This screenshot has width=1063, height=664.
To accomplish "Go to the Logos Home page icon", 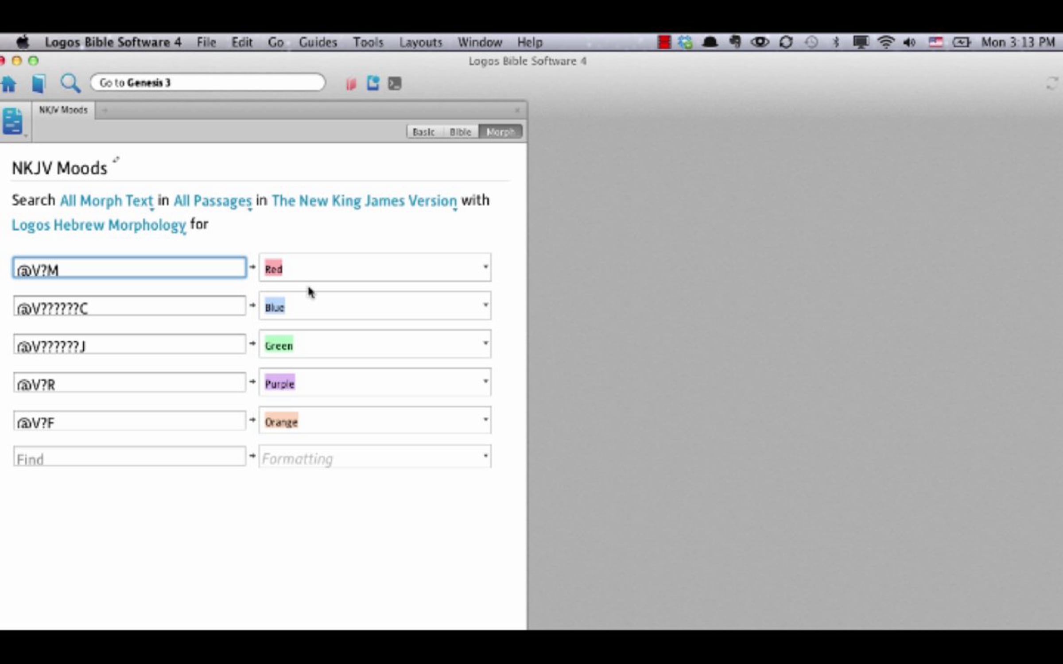I will click(8, 83).
